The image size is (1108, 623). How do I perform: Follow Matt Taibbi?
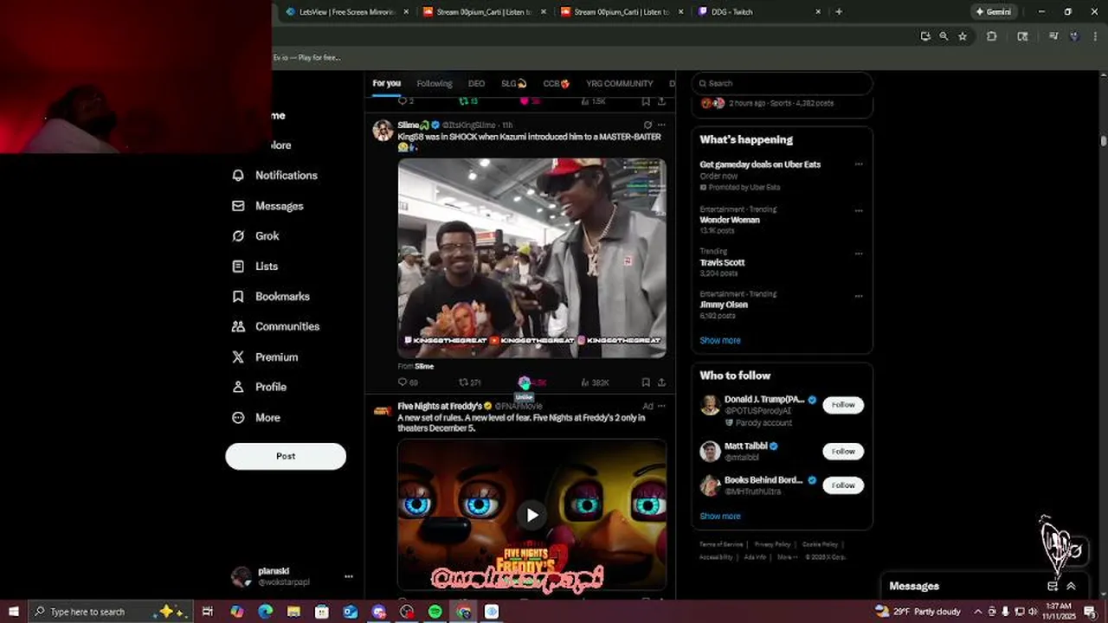pos(843,451)
